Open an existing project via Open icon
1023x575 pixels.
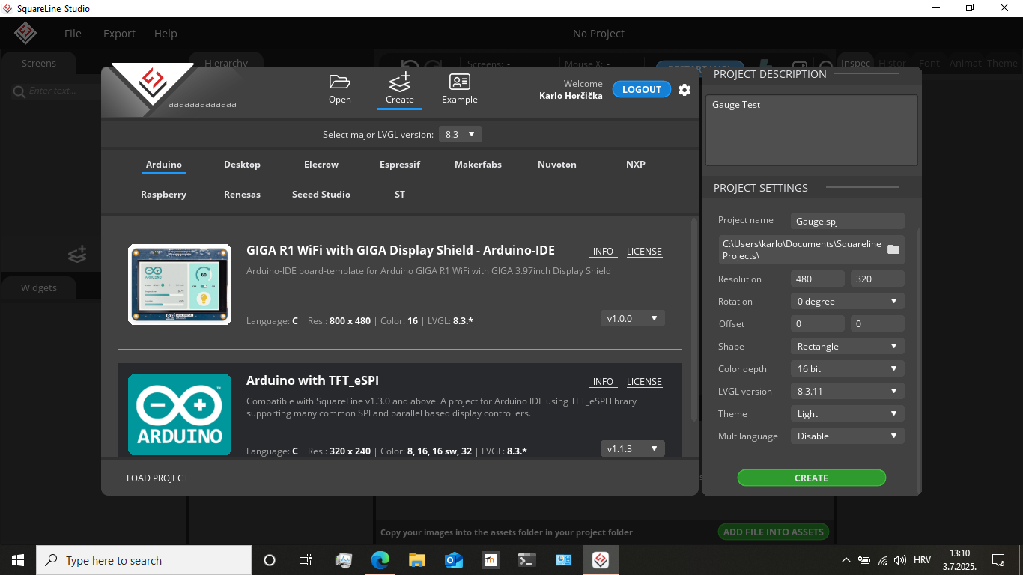pos(339,89)
